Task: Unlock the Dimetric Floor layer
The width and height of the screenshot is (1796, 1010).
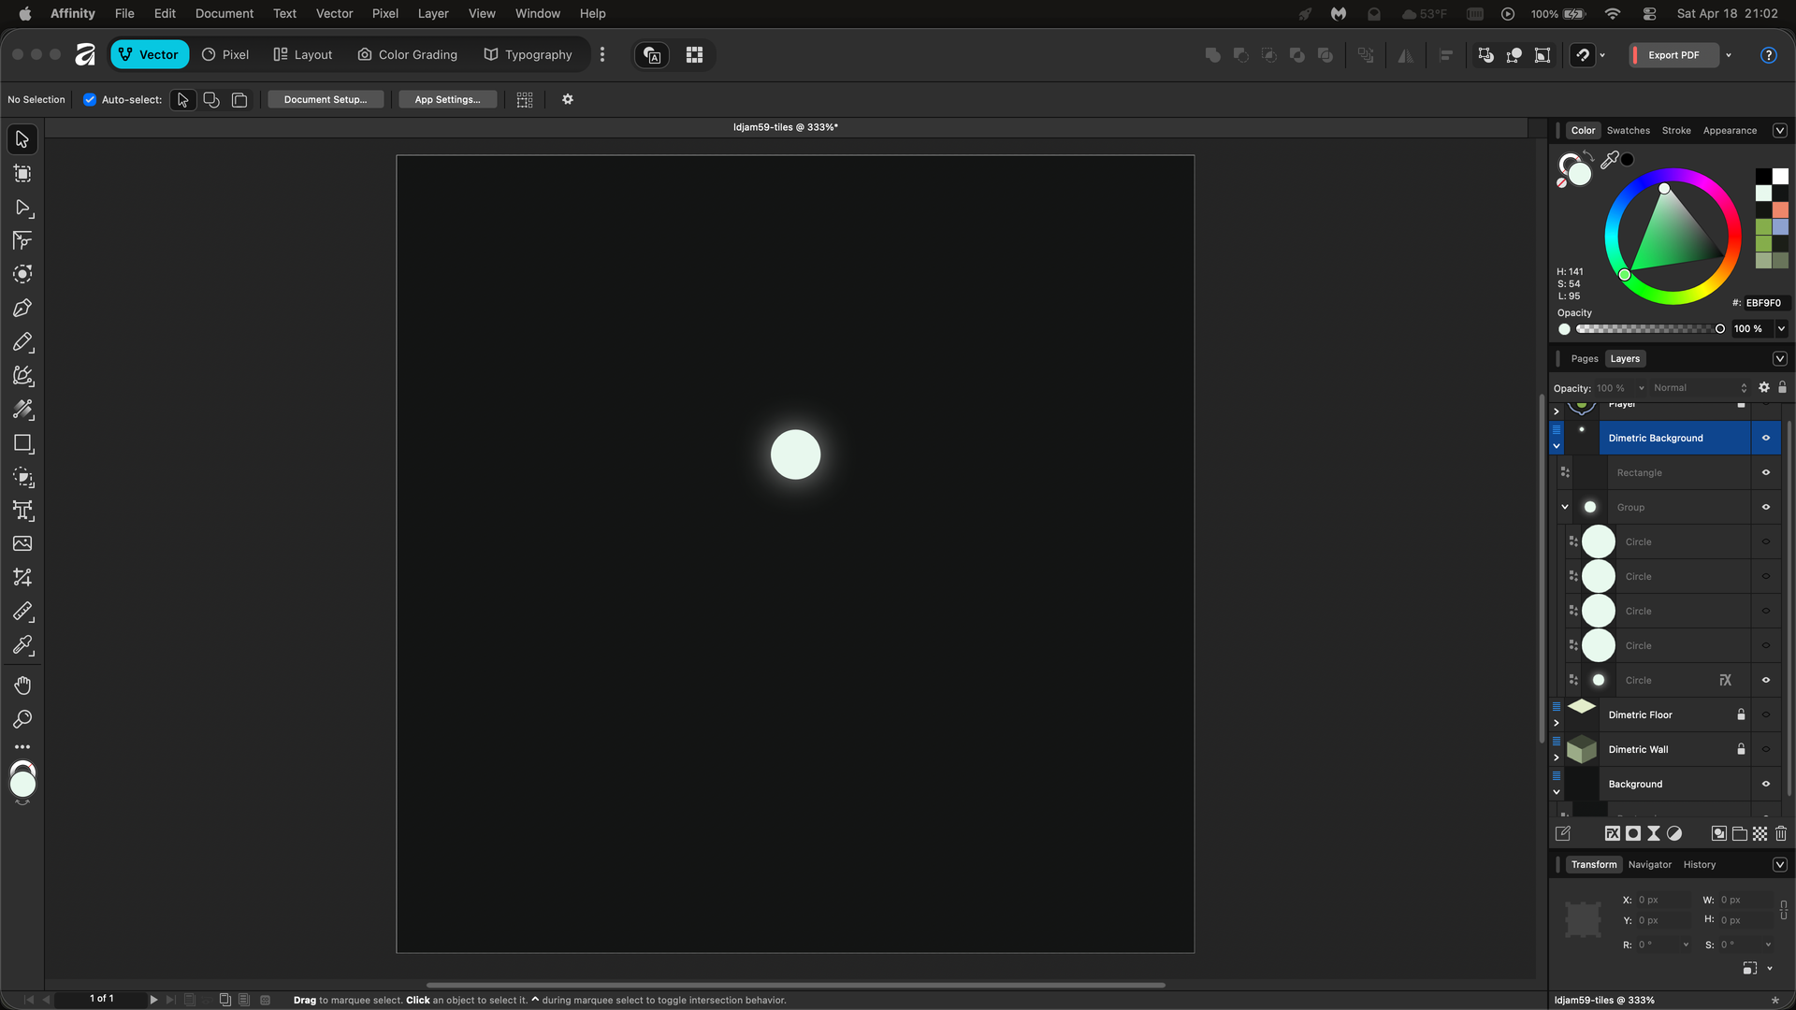Action: (x=1741, y=714)
